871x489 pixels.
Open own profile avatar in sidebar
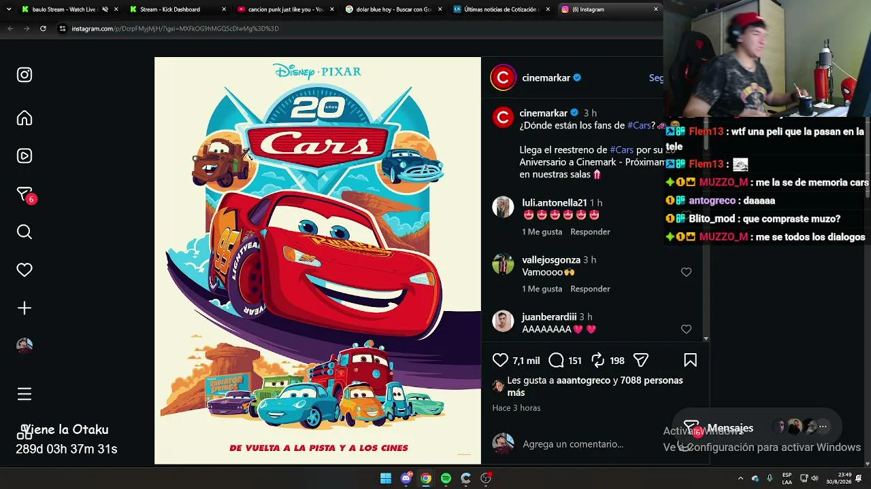(x=24, y=346)
